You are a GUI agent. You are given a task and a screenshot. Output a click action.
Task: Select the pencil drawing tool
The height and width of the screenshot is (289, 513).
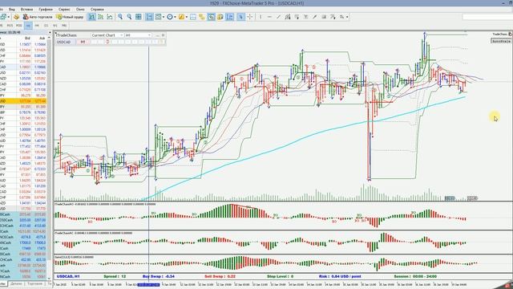(315, 17)
